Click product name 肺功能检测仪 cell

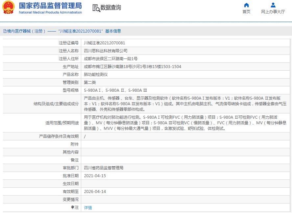[x=96, y=75]
